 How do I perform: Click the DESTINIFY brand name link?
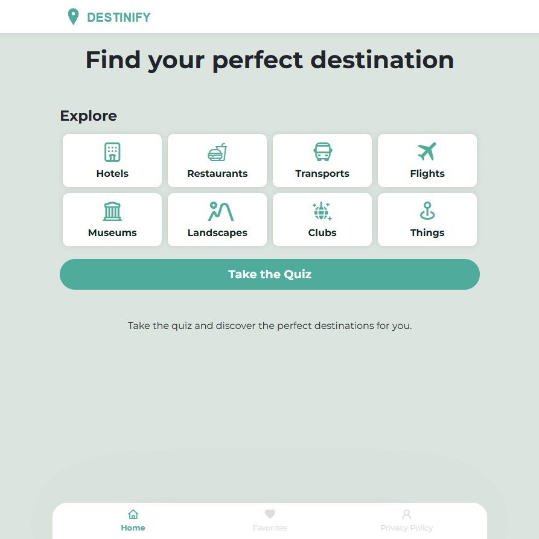pyautogui.click(x=119, y=18)
